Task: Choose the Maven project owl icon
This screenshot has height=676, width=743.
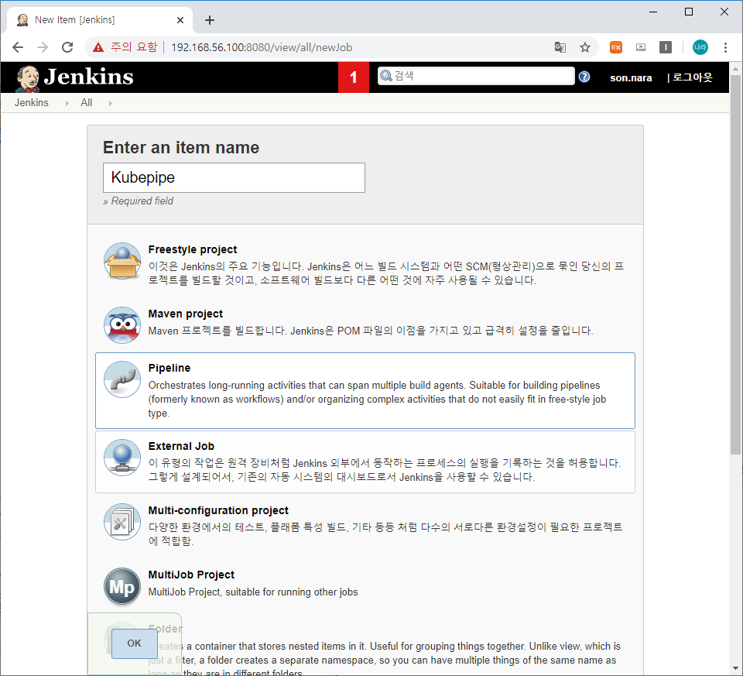Action: point(122,325)
